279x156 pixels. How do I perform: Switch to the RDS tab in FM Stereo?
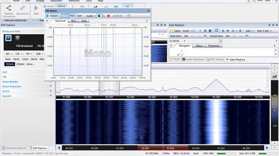[73, 21]
